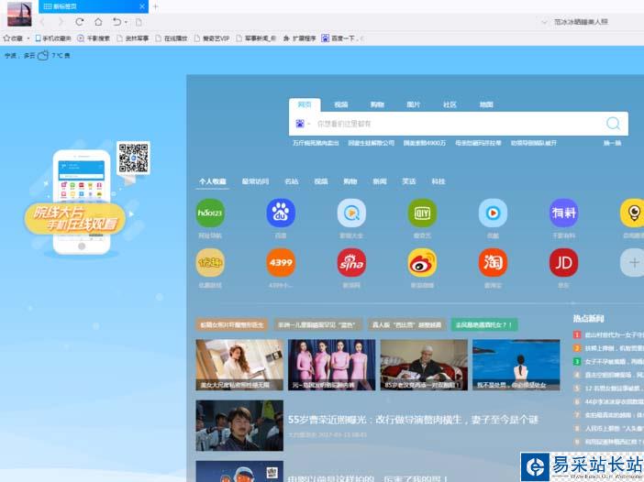Open 千影搜索 bookmark
Screen dimensions: 644x482
coord(94,38)
